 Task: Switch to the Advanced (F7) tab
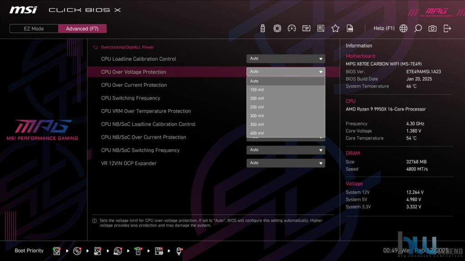pos(82,29)
